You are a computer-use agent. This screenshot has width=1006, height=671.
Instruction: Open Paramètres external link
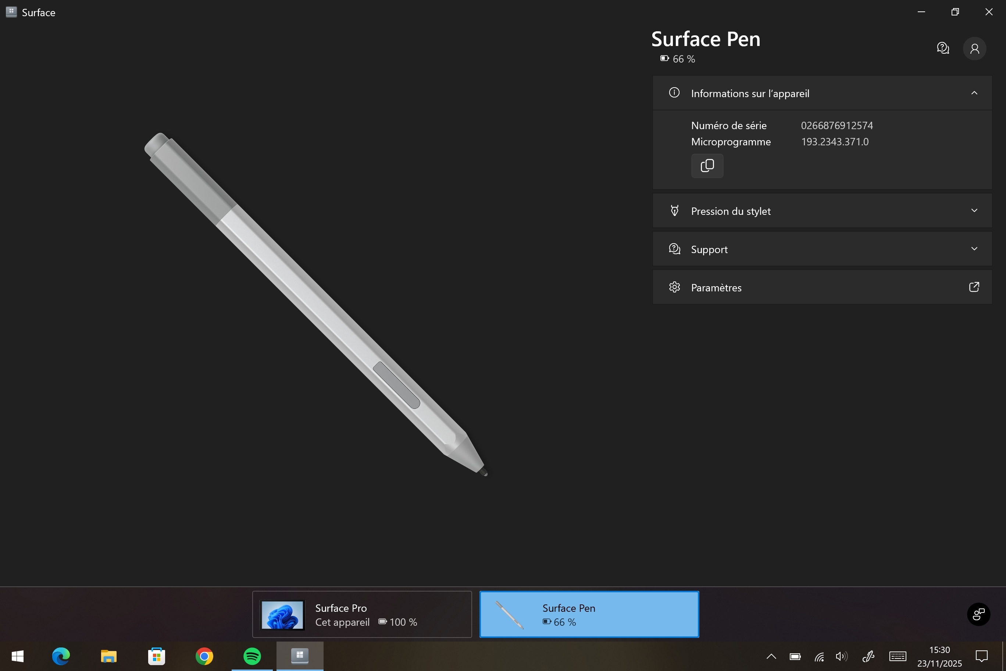pyautogui.click(x=974, y=287)
